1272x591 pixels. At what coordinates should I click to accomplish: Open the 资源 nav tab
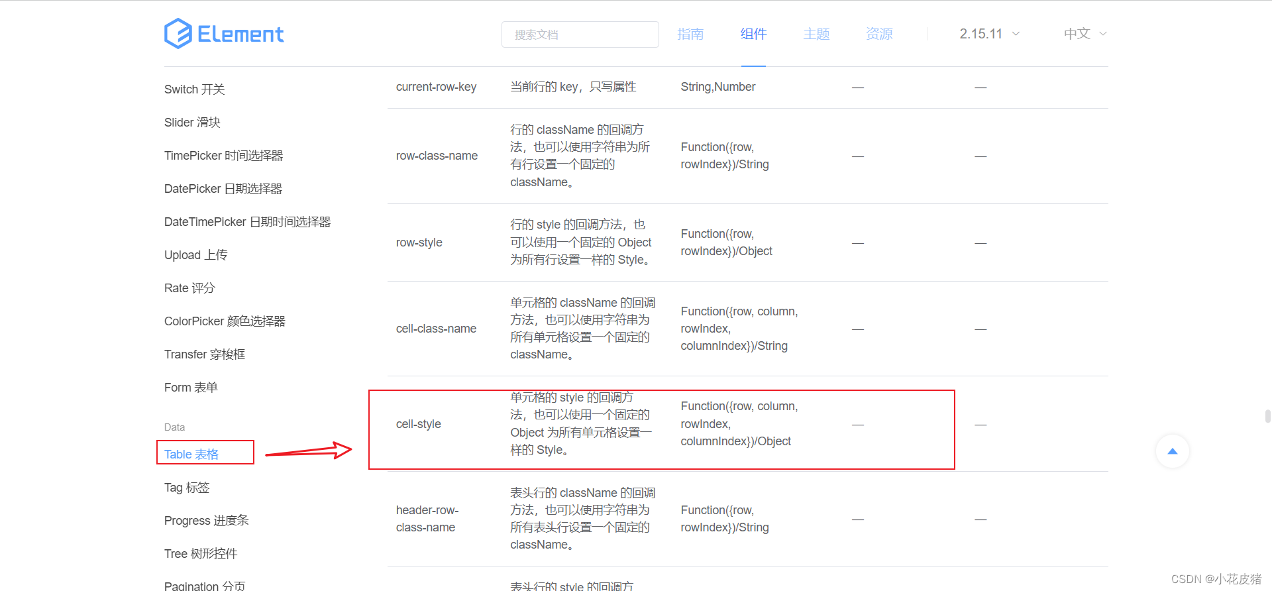click(879, 34)
